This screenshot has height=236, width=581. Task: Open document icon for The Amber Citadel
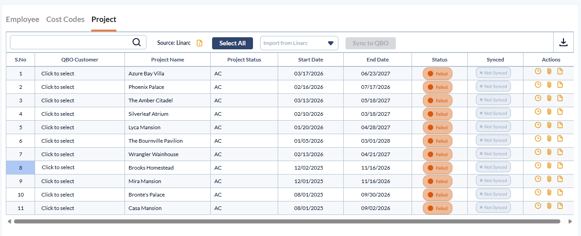[560, 98]
